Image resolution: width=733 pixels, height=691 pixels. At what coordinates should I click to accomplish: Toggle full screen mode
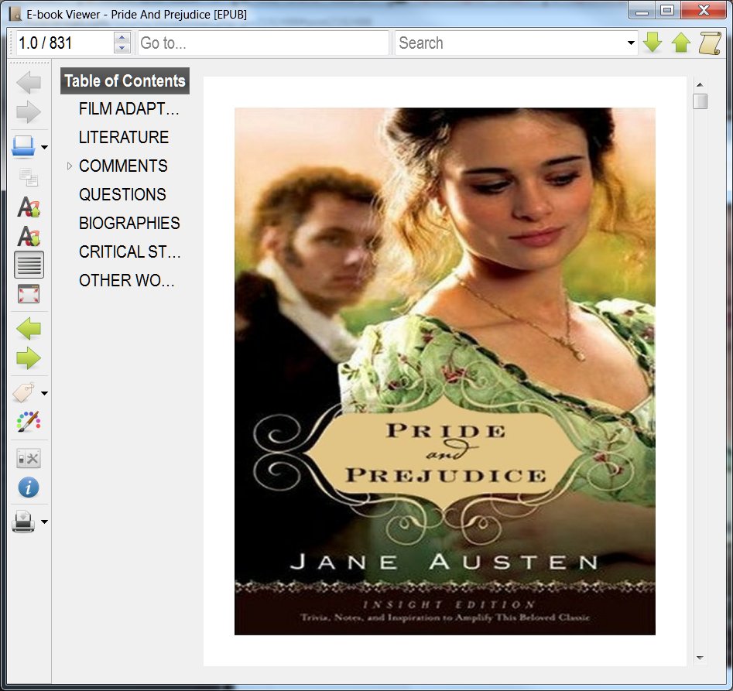pyautogui.click(x=29, y=294)
